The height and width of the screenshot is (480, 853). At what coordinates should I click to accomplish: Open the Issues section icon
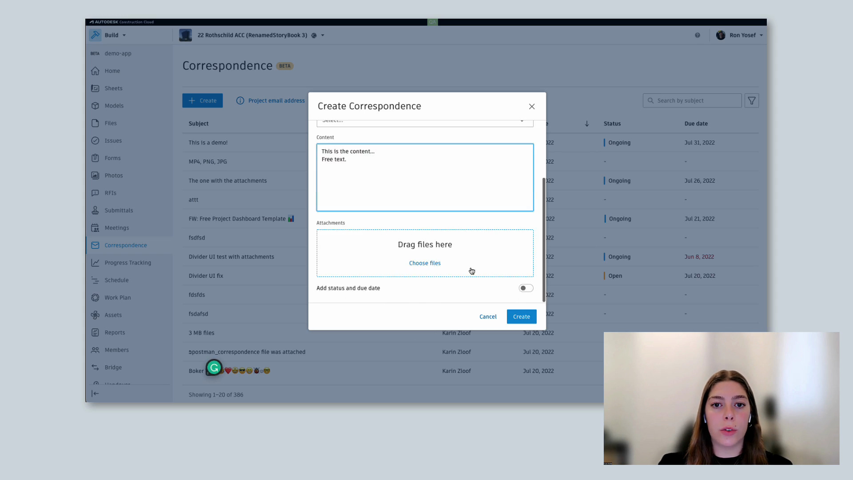pyautogui.click(x=96, y=140)
